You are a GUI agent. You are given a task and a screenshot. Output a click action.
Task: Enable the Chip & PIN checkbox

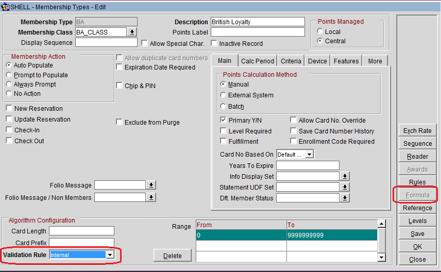(120, 86)
